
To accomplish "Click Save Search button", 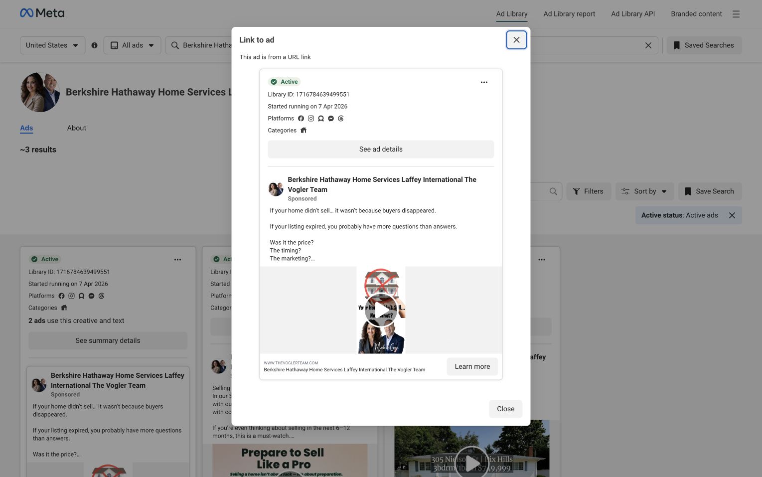I will [710, 191].
